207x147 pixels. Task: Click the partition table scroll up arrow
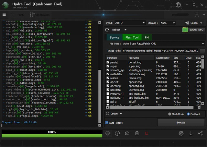pos(203,57)
